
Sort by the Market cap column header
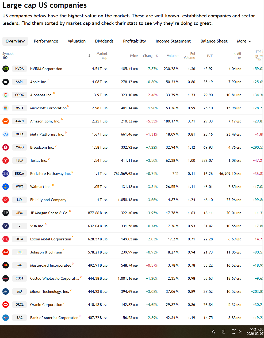[x=102, y=56]
